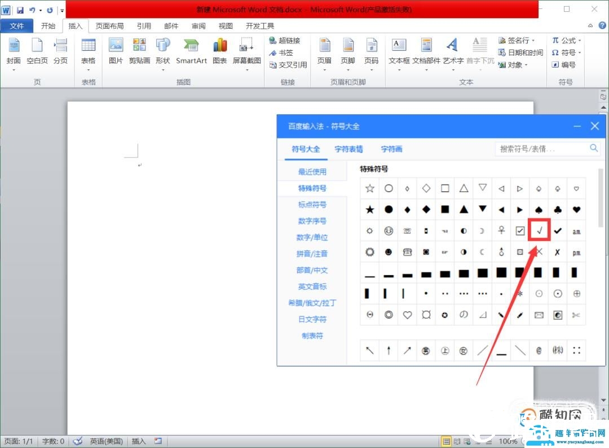This screenshot has height=448, width=609.
Task: Select 英文音标 category
Action: point(312,286)
